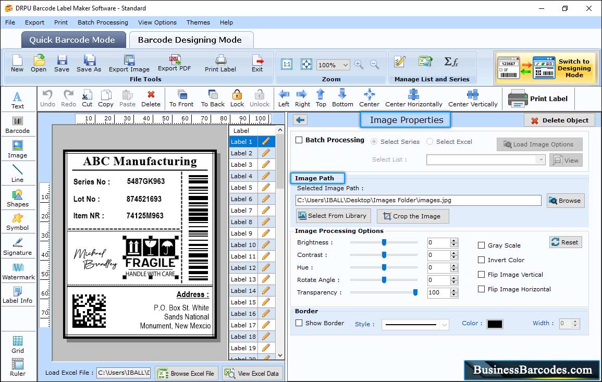
Task: Select the Select Excel radio button
Action: coord(429,142)
